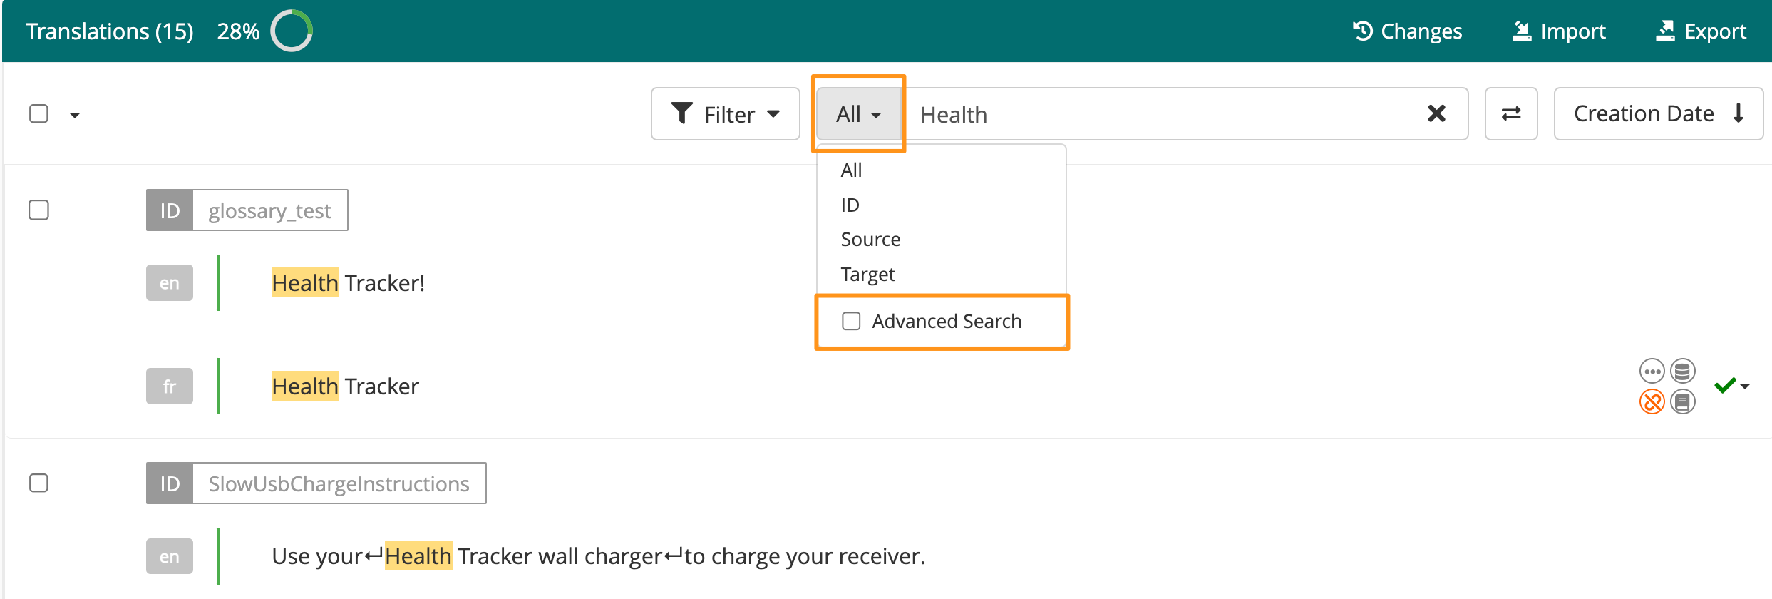Enable the Advanced Search checkbox
The width and height of the screenshot is (1772, 599).
(x=851, y=321)
